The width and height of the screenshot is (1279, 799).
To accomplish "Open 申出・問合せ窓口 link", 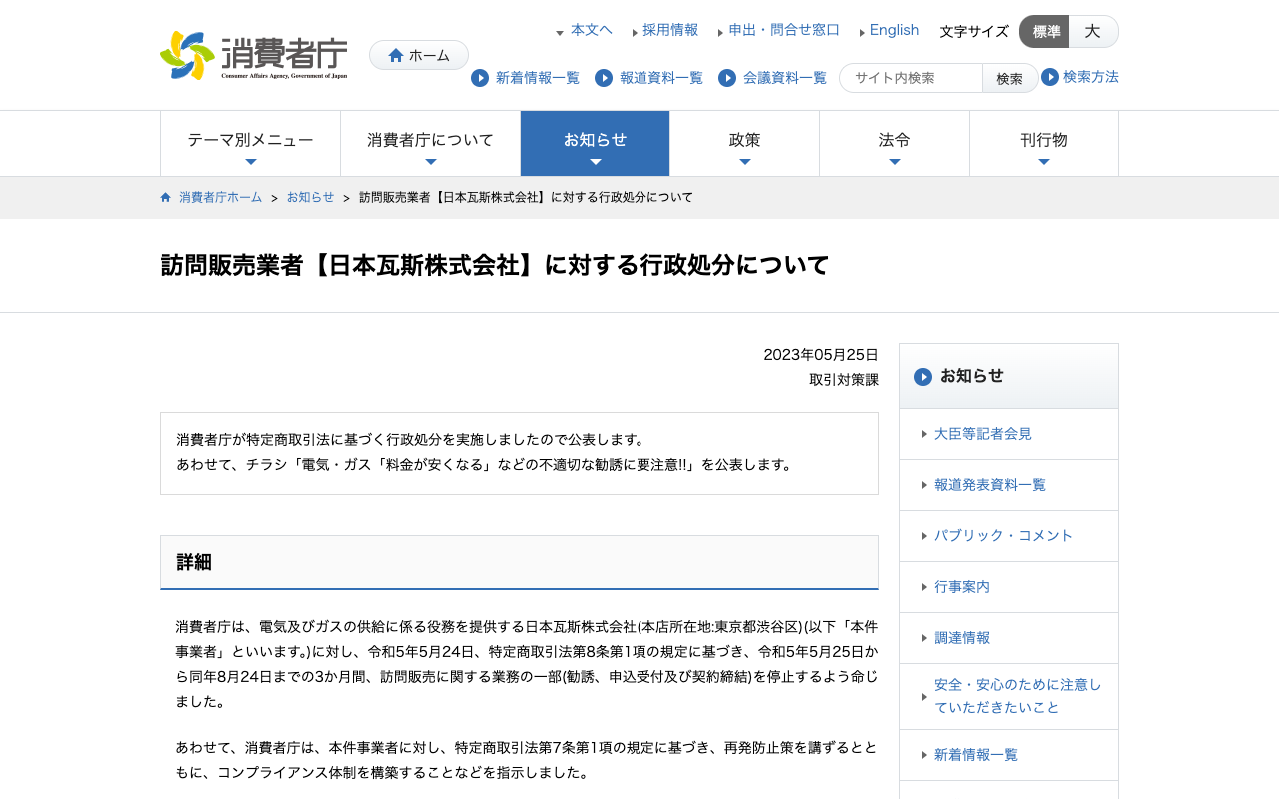I will click(784, 30).
